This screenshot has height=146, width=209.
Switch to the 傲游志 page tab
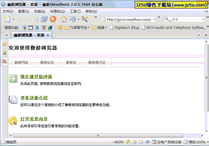tap(71, 62)
